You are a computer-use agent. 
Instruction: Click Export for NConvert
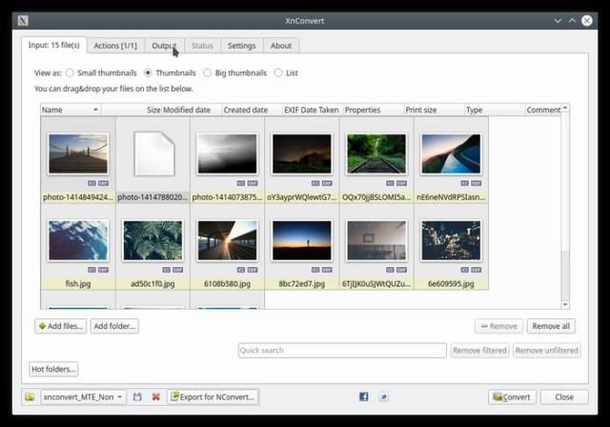coord(213,396)
